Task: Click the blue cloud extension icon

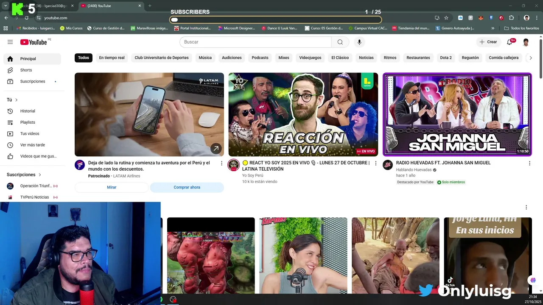Action: [460, 18]
